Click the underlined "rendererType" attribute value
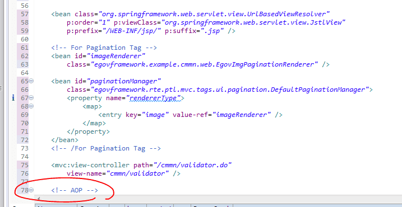 (155, 98)
